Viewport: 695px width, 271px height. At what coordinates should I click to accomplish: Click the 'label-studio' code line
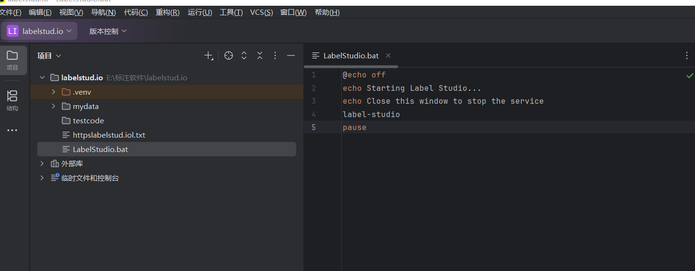371,114
